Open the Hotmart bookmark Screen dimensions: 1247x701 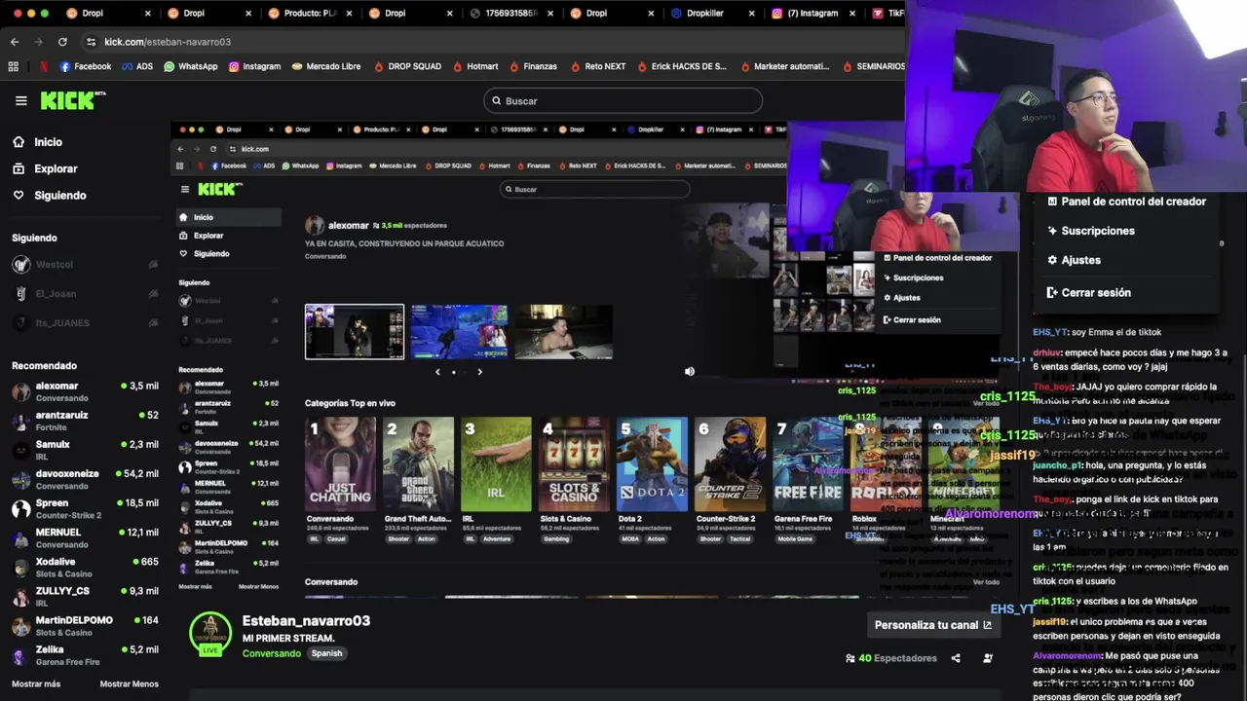click(475, 66)
